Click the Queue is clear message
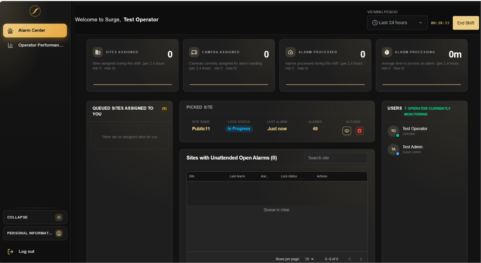Viewport: 481px width, 263px height. (277, 210)
